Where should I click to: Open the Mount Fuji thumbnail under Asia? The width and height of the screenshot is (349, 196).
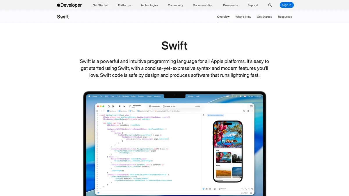224,157
